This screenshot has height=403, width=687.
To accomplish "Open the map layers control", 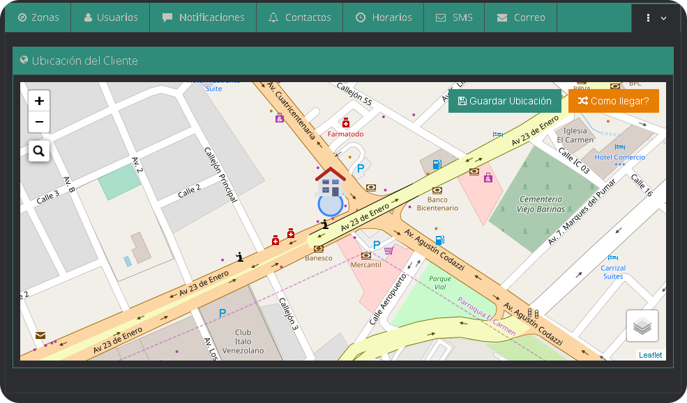I will [x=642, y=325].
